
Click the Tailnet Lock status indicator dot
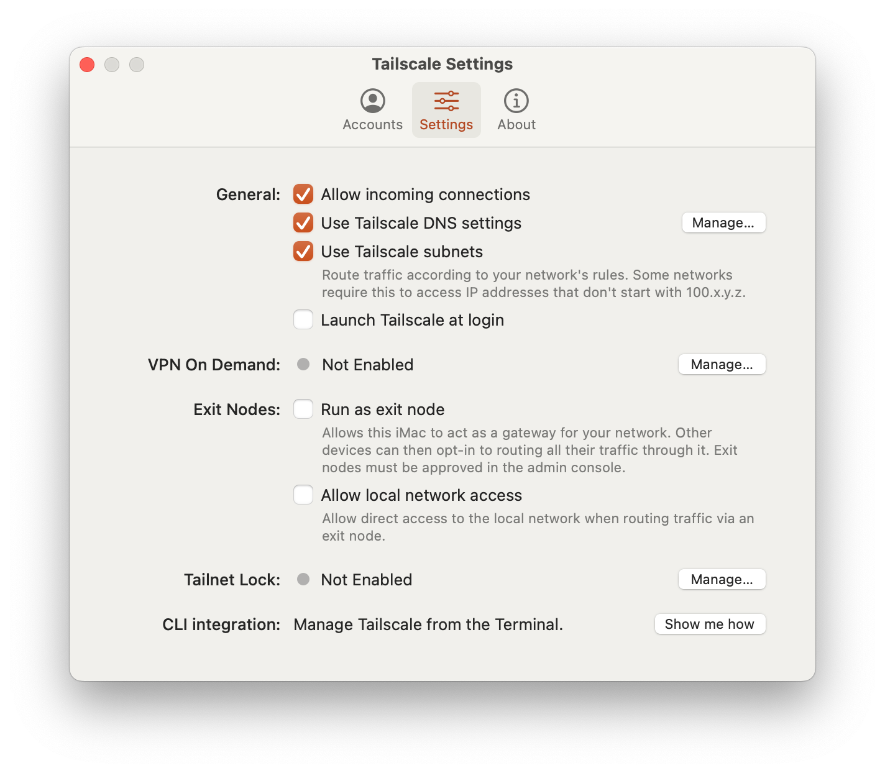303,579
